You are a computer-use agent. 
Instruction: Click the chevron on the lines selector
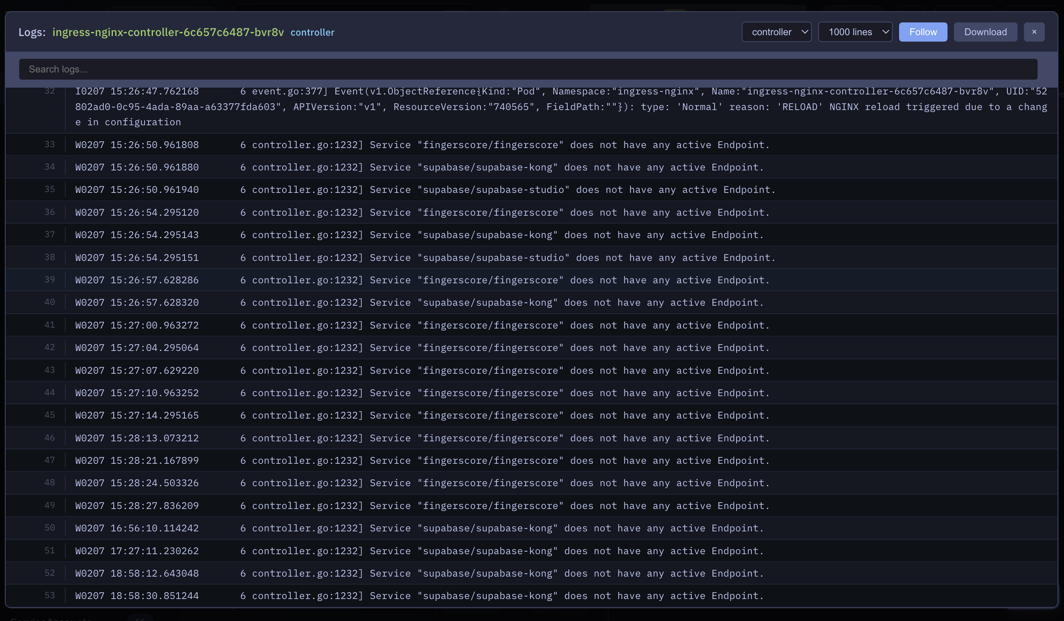click(x=885, y=32)
